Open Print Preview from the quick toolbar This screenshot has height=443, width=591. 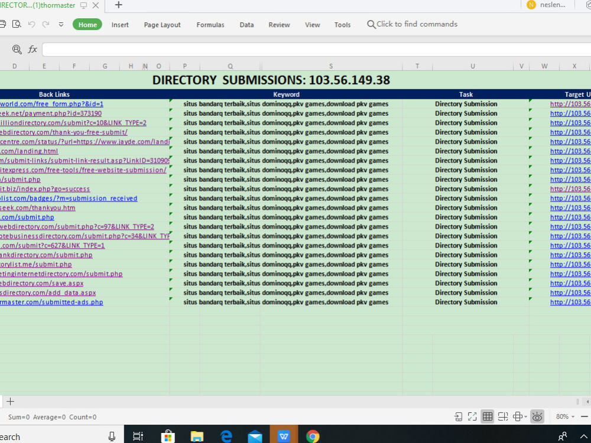[x=17, y=24]
